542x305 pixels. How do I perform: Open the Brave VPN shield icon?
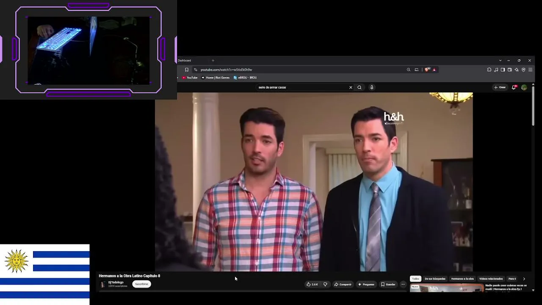[x=523, y=69]
